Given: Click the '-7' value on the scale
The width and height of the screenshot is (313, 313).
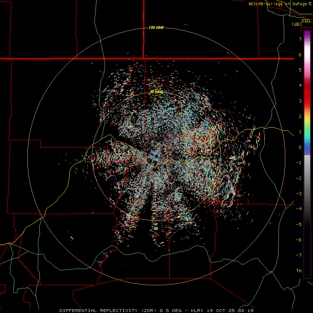Looking at the screenshot, I should click(x=299, y=255).
